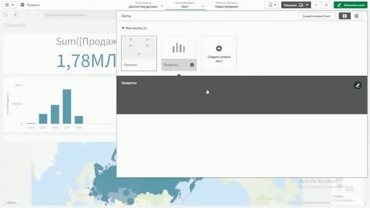Click Создать новый лист button in header
Image resolution: width=370 pixels, height=208 pixels.
(316, 16)
